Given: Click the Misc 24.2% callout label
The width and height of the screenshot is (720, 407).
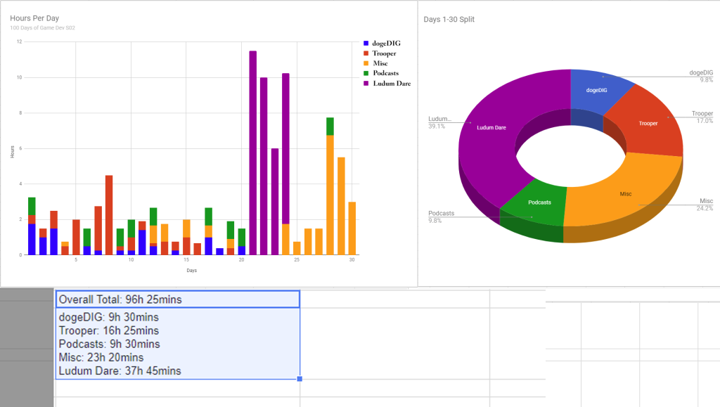Looking at the screenshot, I should pyautogui.click(x=705, y=205).
